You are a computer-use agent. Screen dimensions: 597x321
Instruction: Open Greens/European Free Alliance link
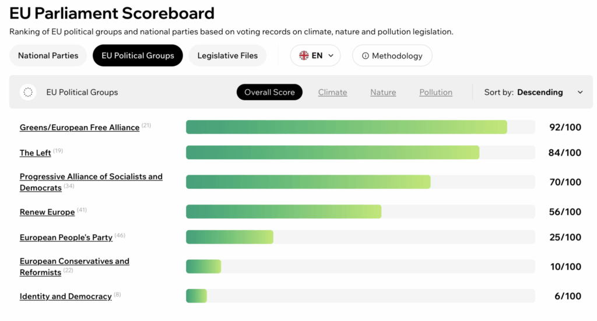coord(79,128)
